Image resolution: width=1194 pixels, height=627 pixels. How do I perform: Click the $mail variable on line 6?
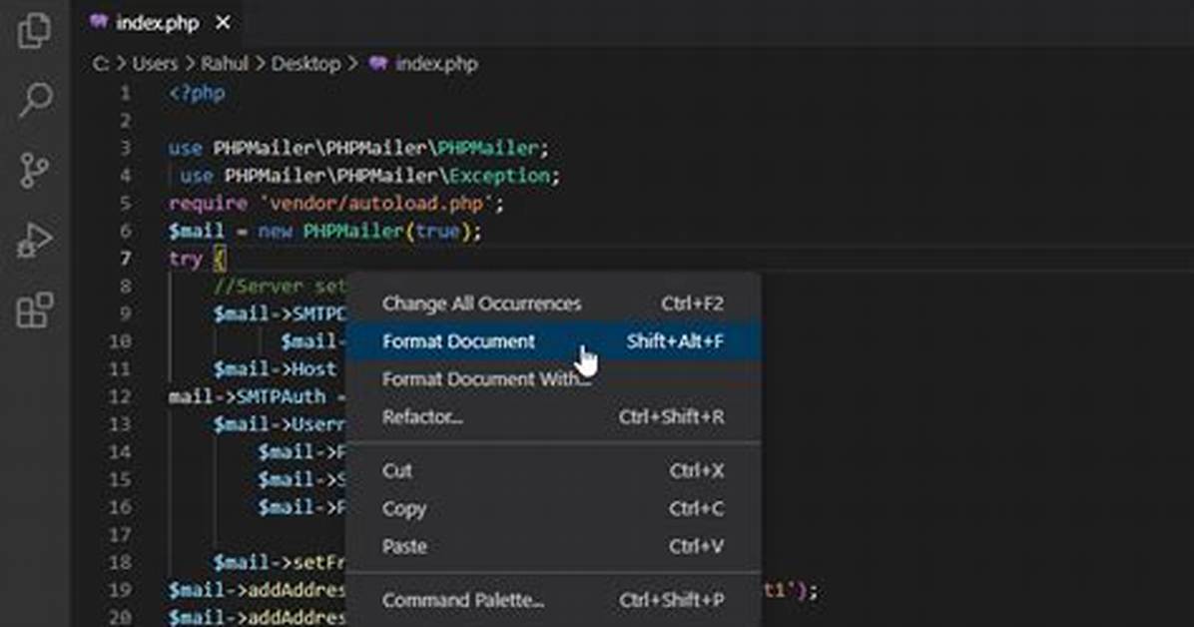click(197, 231)
